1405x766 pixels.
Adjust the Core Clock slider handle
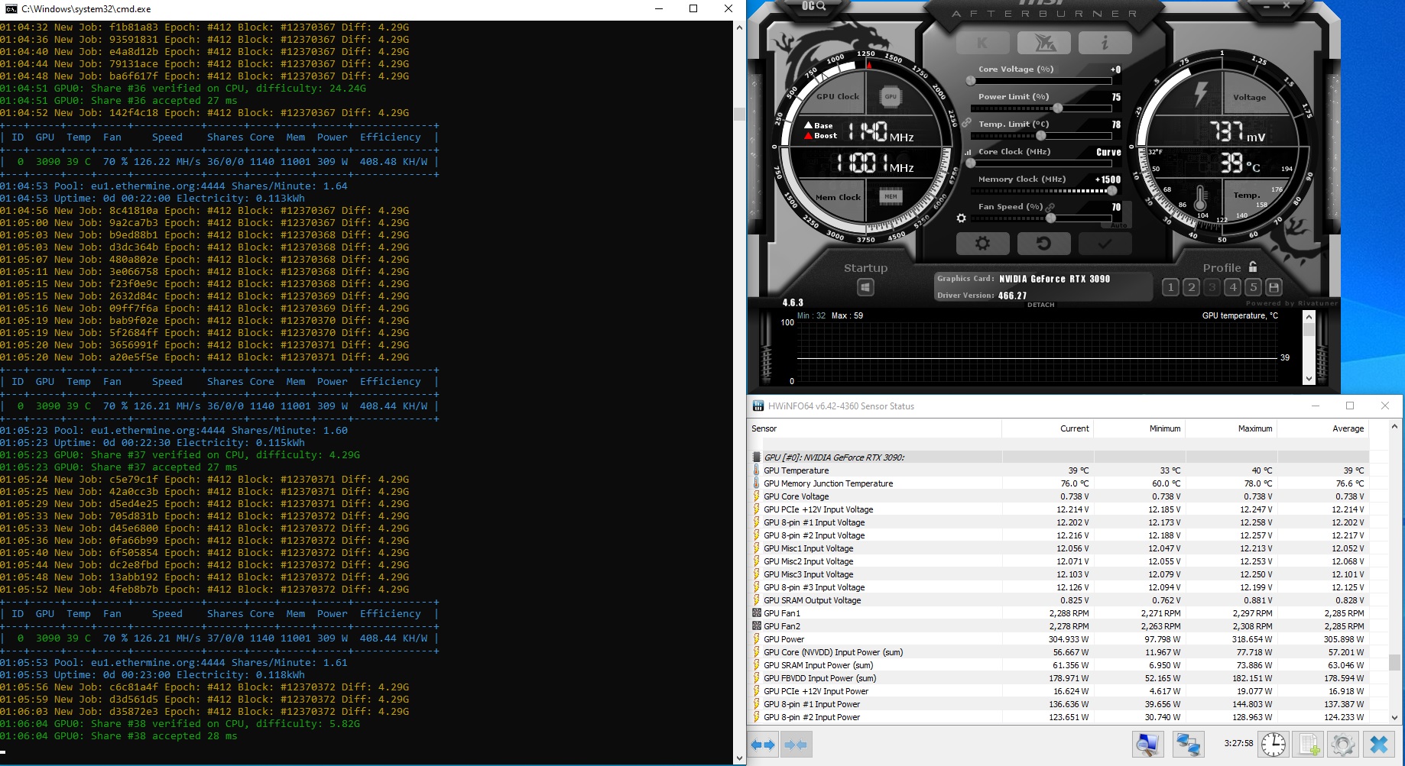tap(971, 163)
